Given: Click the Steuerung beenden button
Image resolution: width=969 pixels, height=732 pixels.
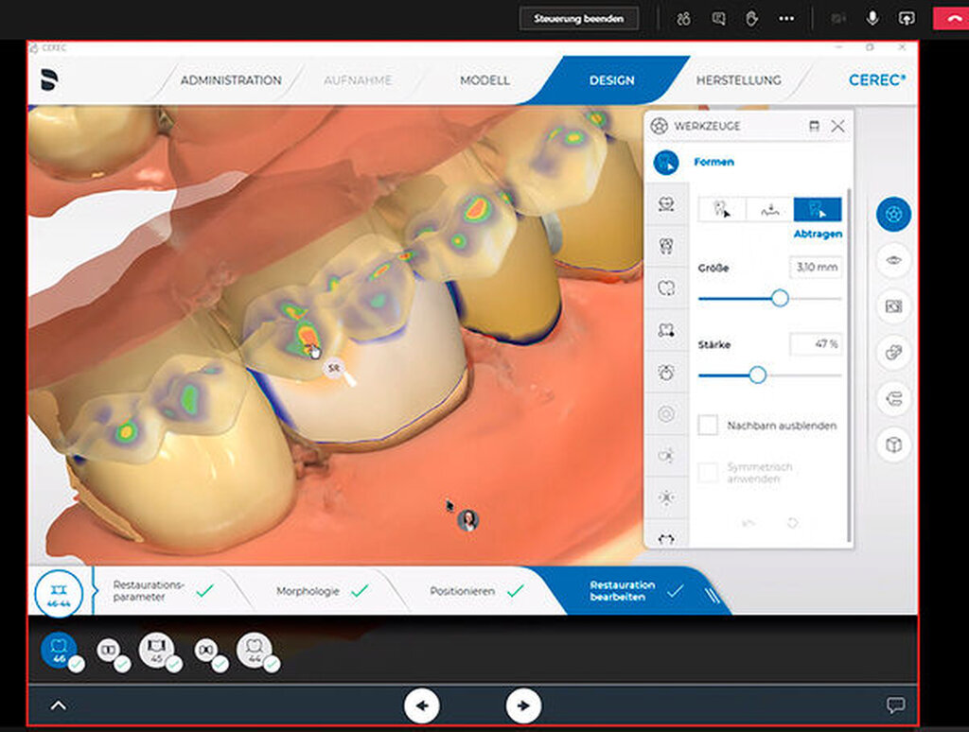Looking at the screenshot, I should click(578, 18).
